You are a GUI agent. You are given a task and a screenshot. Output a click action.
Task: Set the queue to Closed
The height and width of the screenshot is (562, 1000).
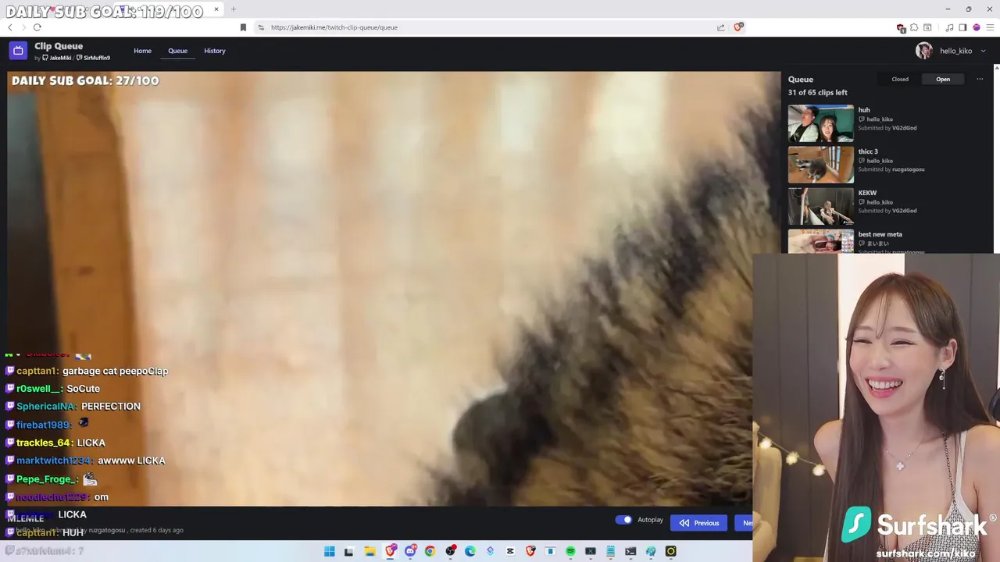900,79
